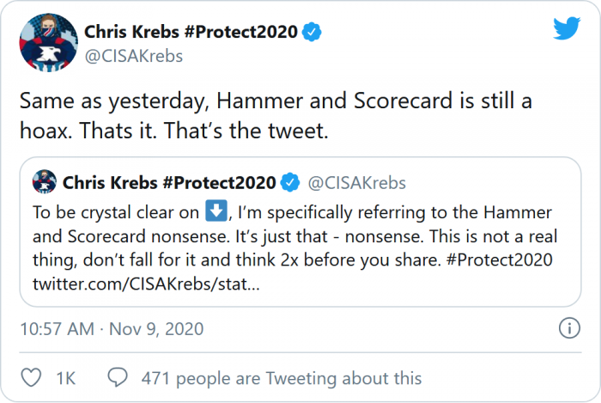Image resolution: width=601 pixels, height=403 pixels.
Task: Click the @CISAKrebs handle under author name
Action: (x=133, y=56)
